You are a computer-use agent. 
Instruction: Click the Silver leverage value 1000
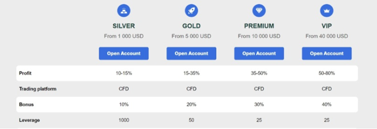coord(124,120)
